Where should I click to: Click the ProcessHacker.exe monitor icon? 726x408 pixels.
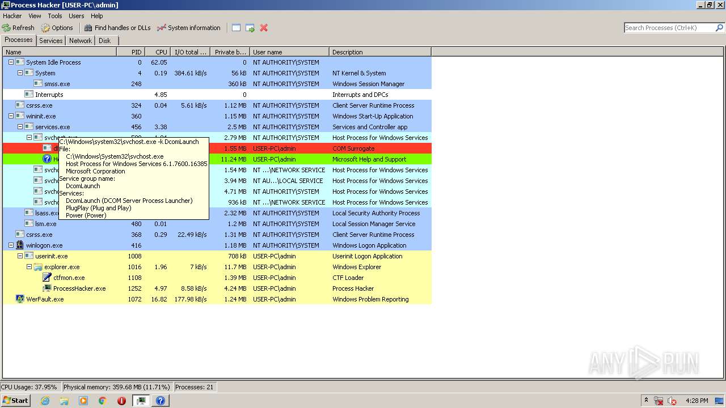pyautogui.click(x=47, y=288)
